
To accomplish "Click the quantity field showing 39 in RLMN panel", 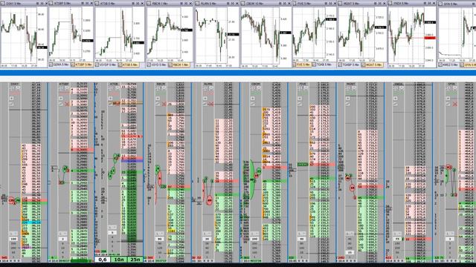I will pyautogui.click(x=207, y=239).
